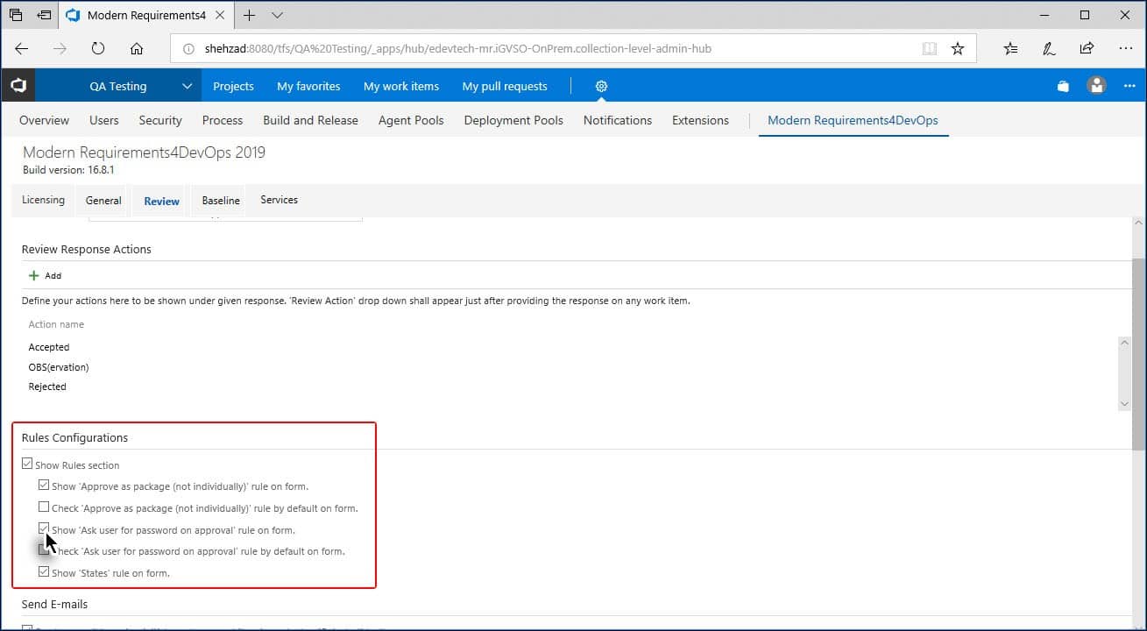Open the General settings tab

[x=103, y=201]
